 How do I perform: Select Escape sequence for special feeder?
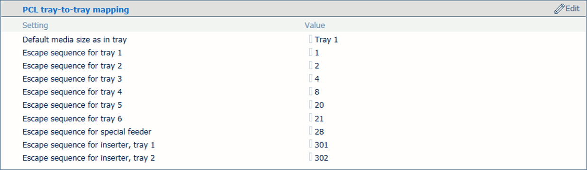[x=87, y=132]
